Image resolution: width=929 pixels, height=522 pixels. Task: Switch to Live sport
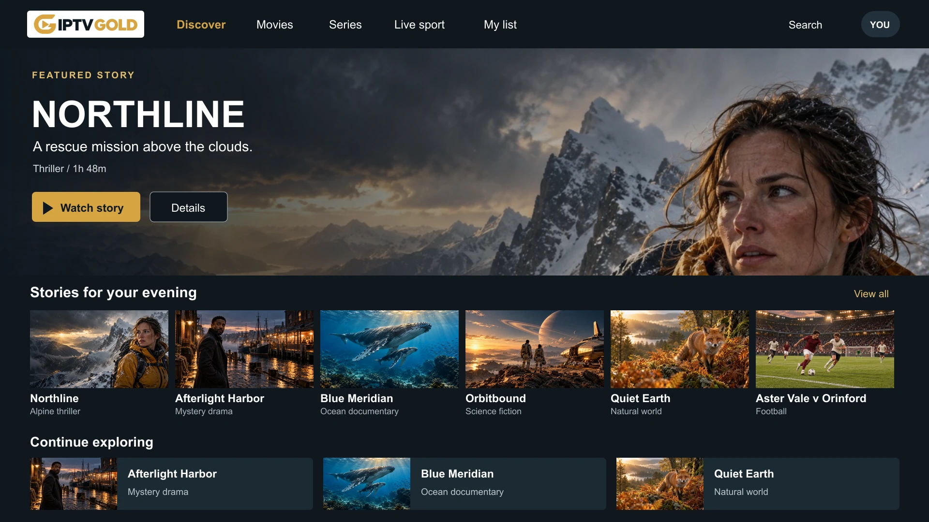tap(420, 25)
